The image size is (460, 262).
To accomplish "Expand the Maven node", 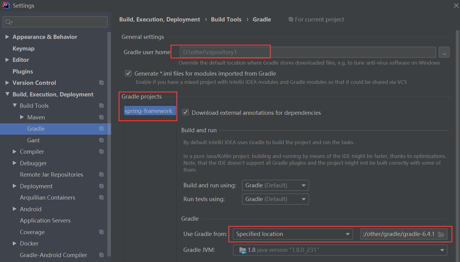I will point(22,117).
